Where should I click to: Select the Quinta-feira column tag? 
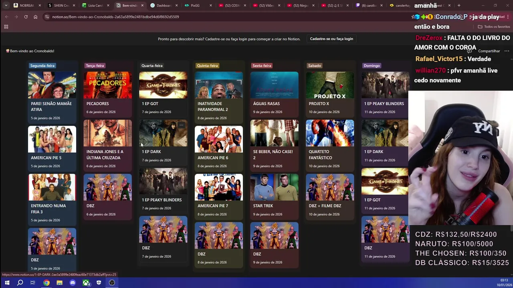click(x=207, y=66)
